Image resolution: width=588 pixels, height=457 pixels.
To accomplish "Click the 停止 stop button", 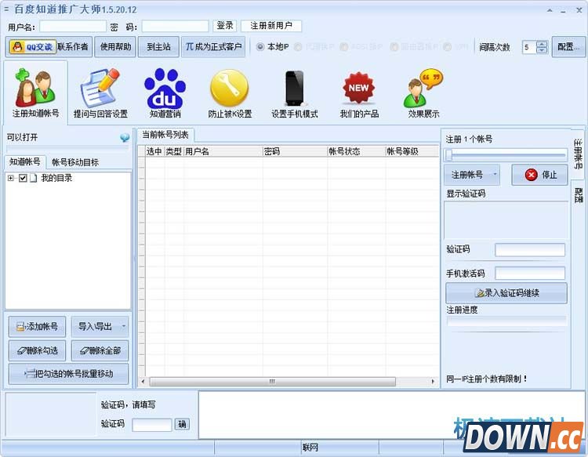I will click(x=539, y=175).
